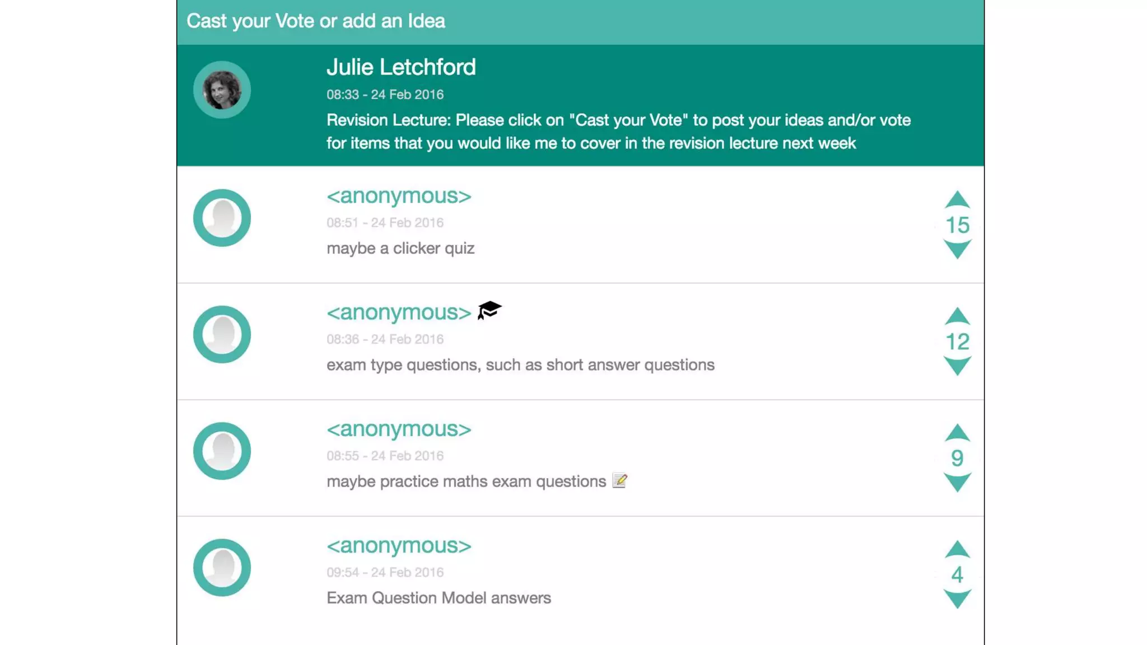Click the avatar of the clicker quiz poster
Viewport: 1147px width, 645px height.
pos(222,218)
